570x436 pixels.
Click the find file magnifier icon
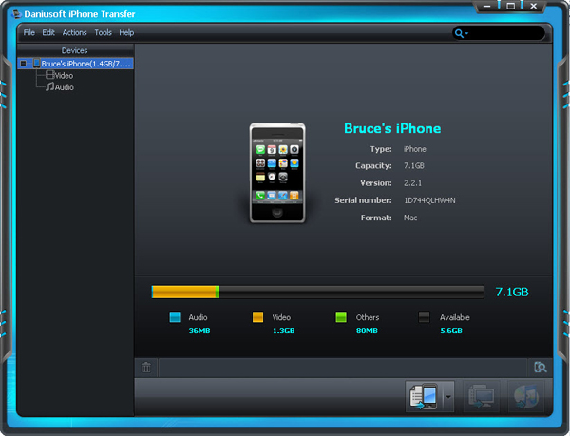click(x=541, y=368)
